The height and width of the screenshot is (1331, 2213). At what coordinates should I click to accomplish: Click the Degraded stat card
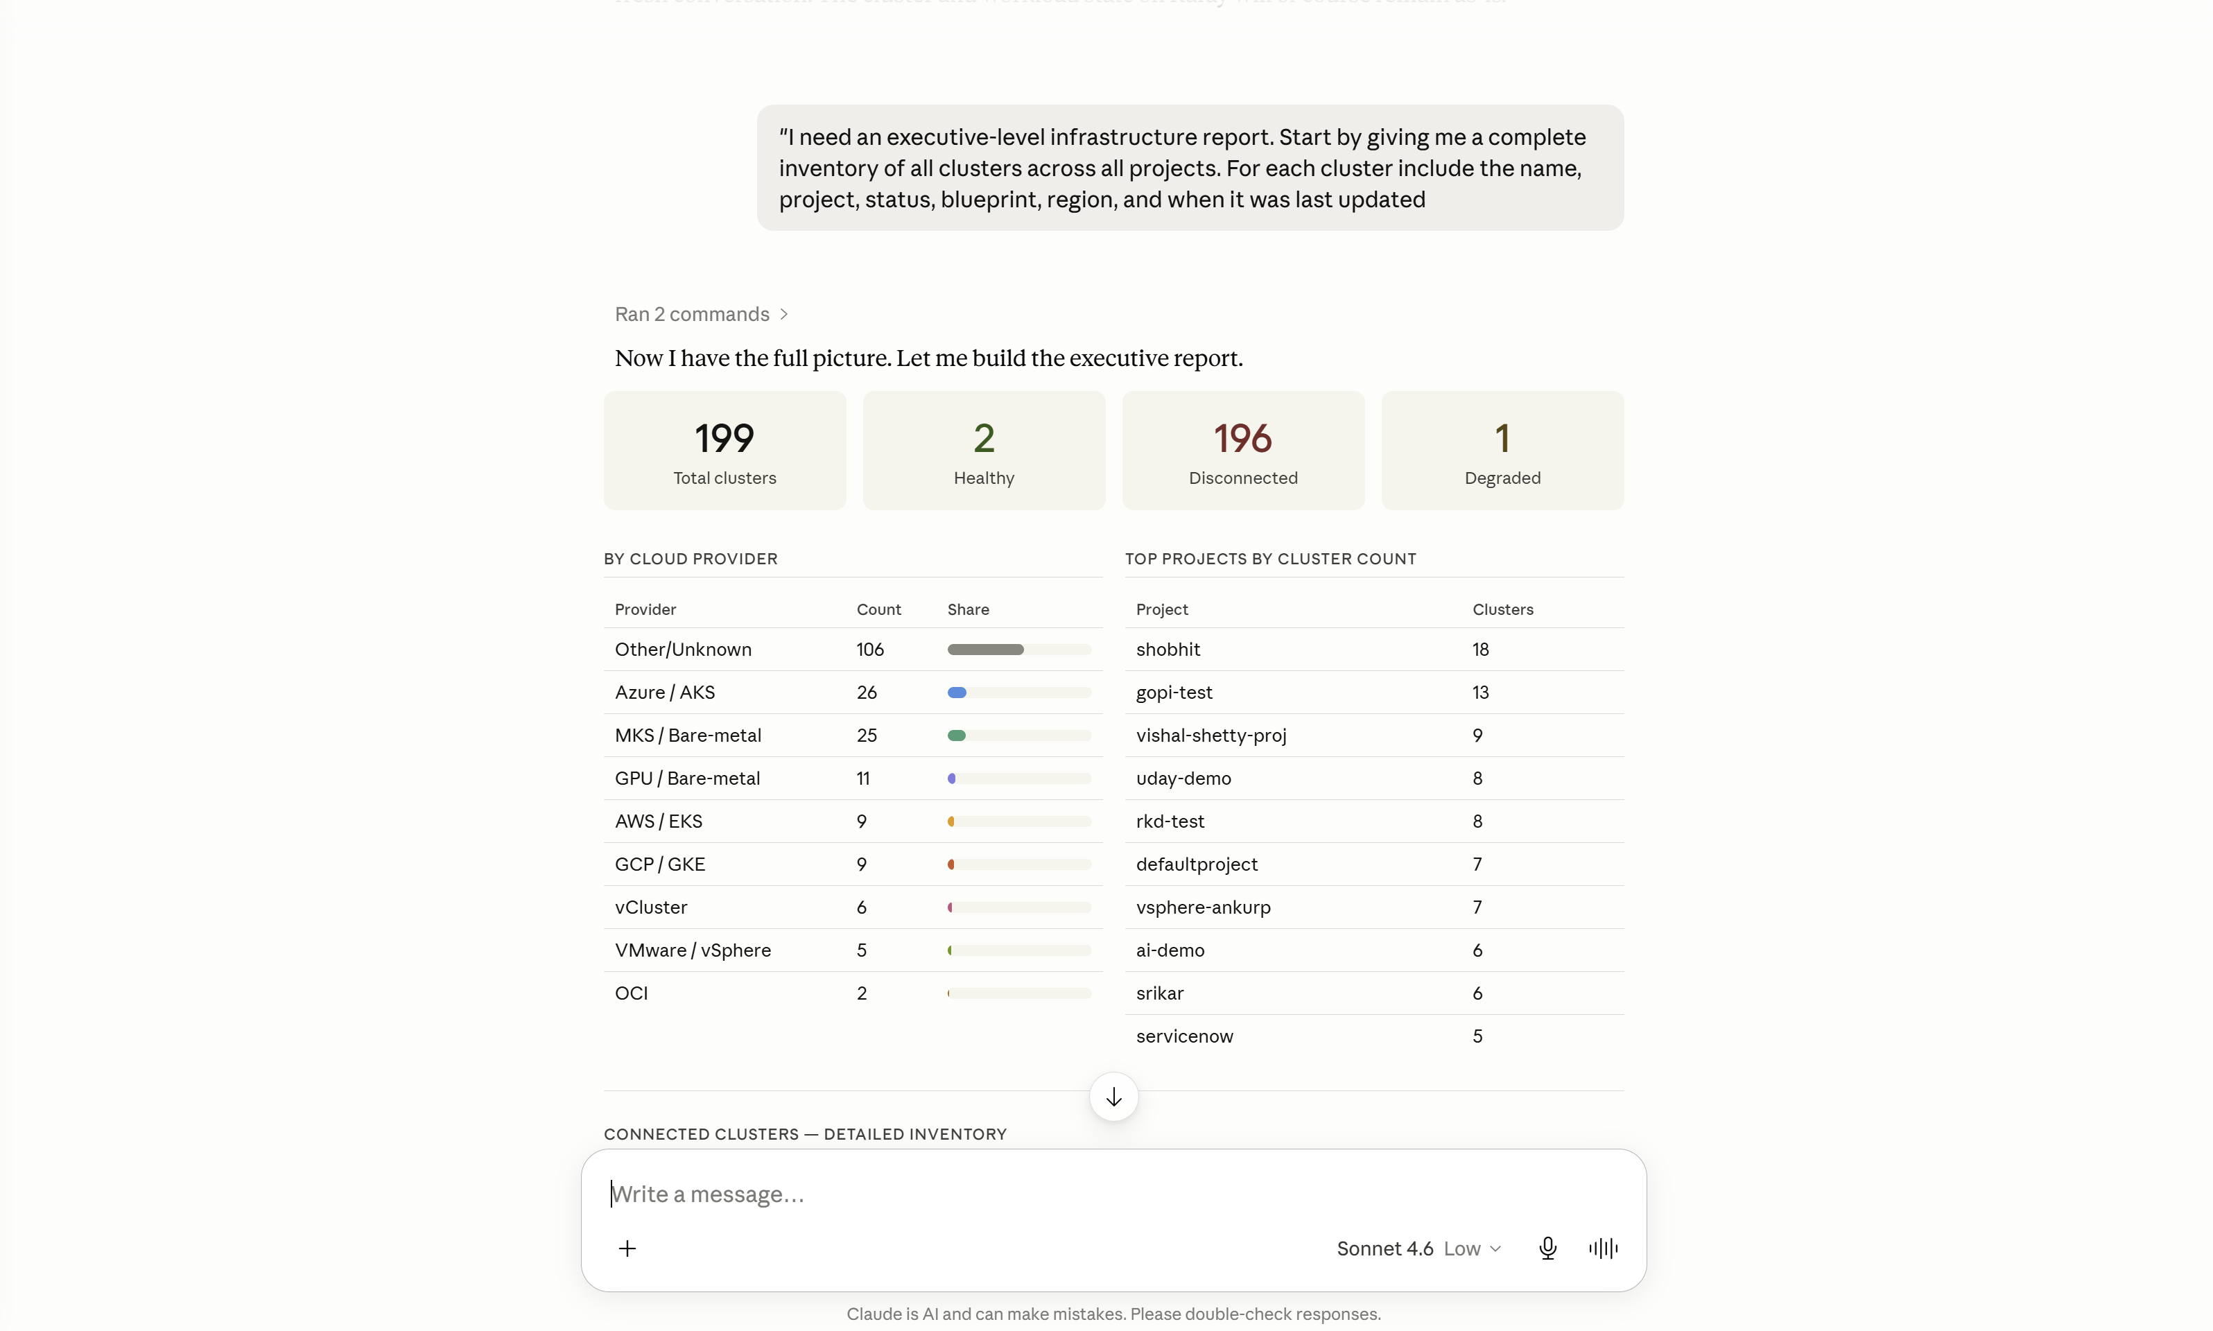click(1502, 450)
